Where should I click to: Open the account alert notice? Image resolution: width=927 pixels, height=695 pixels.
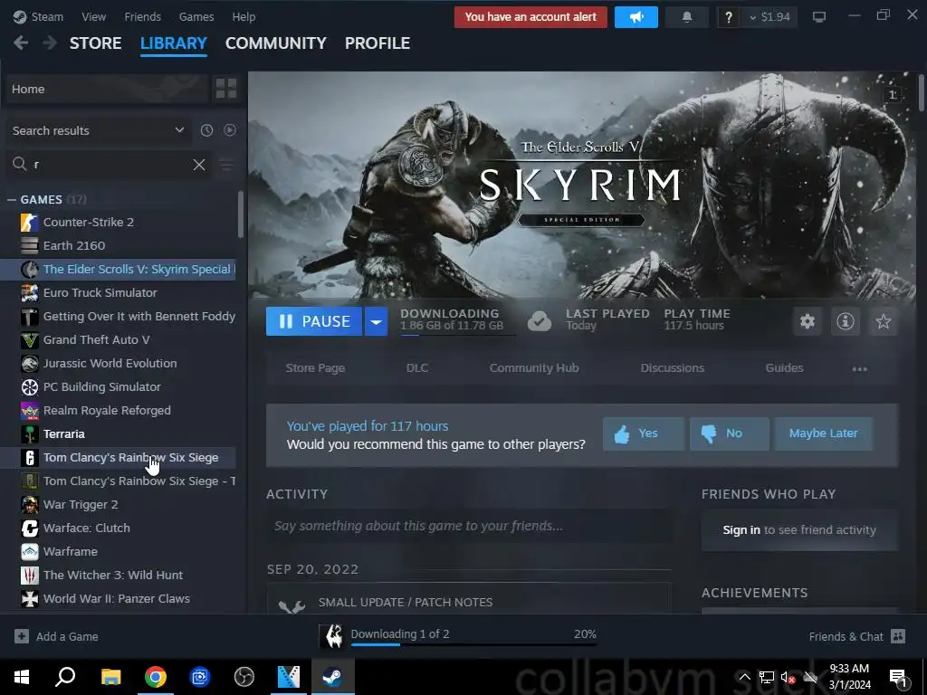(530, 17)
